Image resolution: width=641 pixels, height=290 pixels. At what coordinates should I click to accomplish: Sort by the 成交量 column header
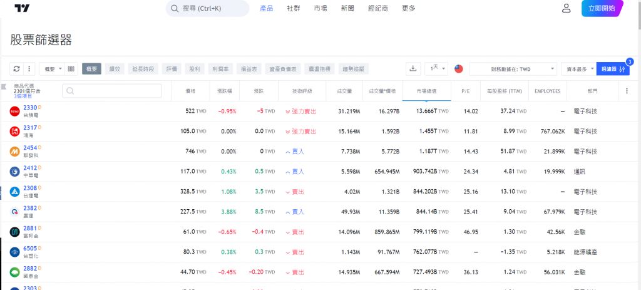coord(344,91)
